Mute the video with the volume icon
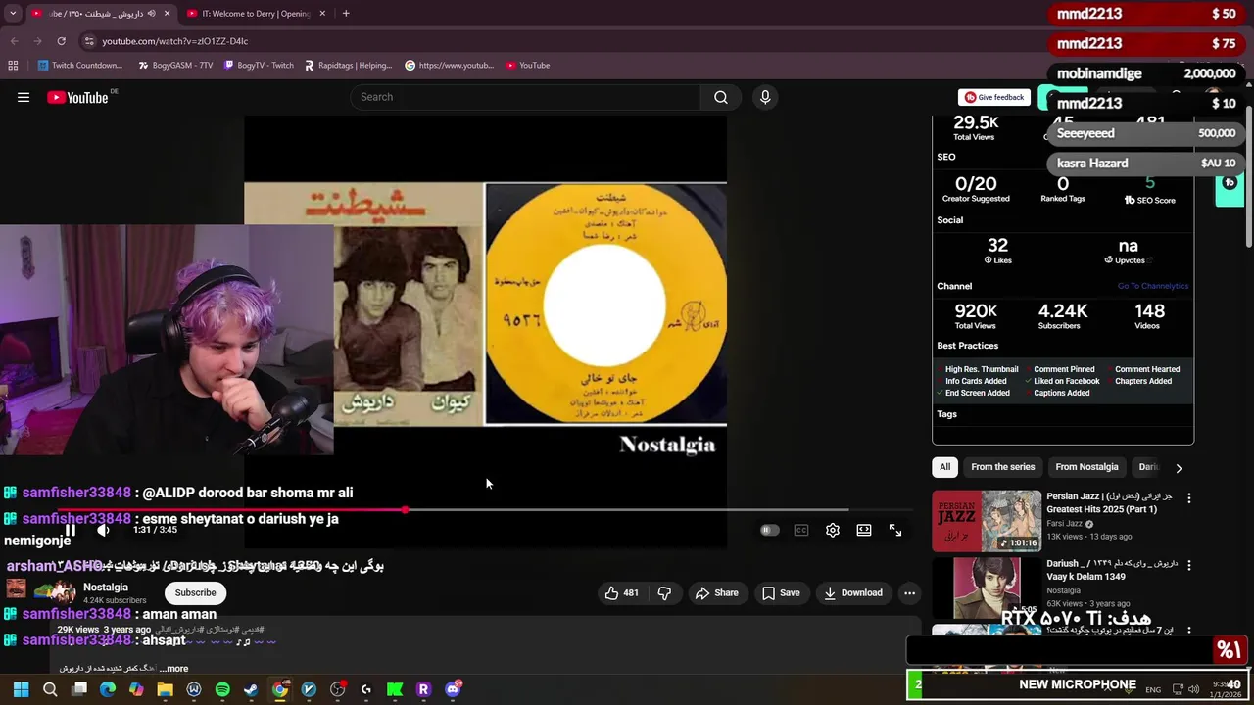 (x=103, y=530)
